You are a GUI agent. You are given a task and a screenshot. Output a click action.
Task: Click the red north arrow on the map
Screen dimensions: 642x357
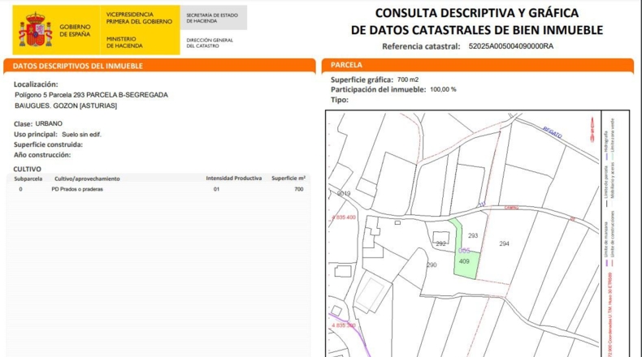592,129
